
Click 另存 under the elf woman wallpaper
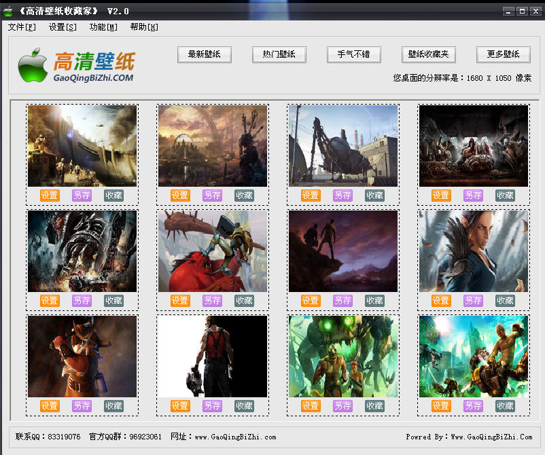(x=473, y=301)
